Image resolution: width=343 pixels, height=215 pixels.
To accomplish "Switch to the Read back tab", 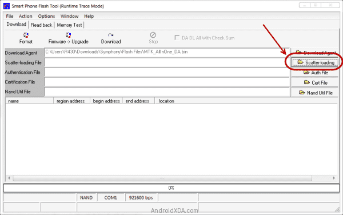I will click(41, 25).
